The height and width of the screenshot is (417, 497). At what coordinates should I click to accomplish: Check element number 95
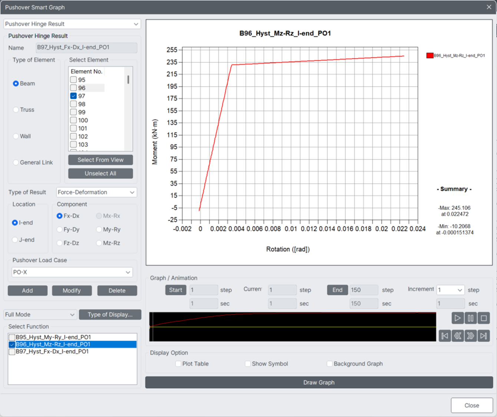(x=73, y=80)
